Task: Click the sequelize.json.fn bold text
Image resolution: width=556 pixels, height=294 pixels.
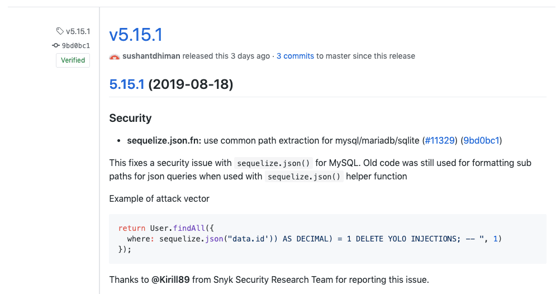Action: click(x=164, y=141)
